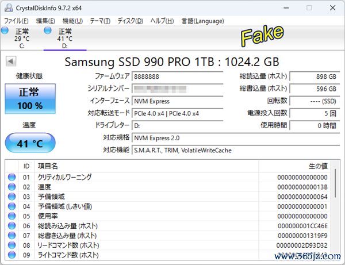Open the 機能(U) menu
The width and height of the screenshot is (345, 265).
click(72, 21)
